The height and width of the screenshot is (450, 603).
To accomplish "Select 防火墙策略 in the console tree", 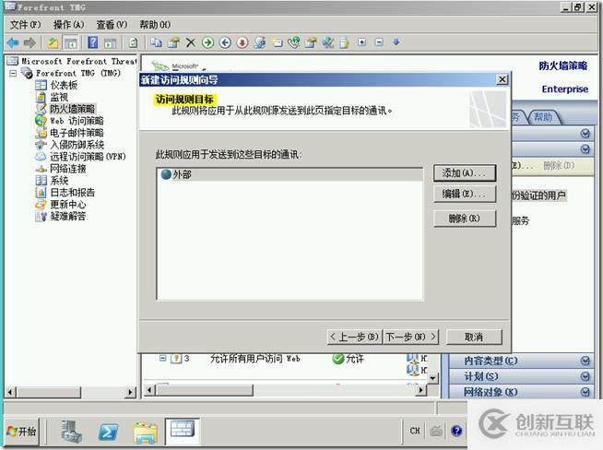I will (72, 109).
